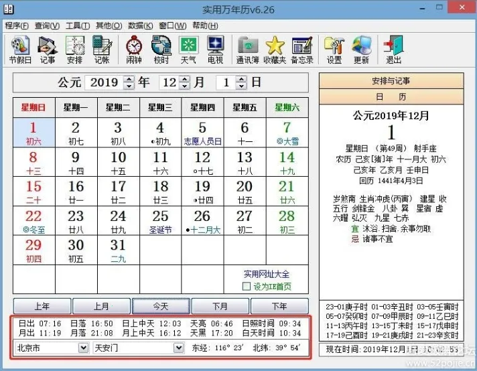Screen dimensions: 477x371
Task: Open the 电视 TV tool
Action: [215, 50]
